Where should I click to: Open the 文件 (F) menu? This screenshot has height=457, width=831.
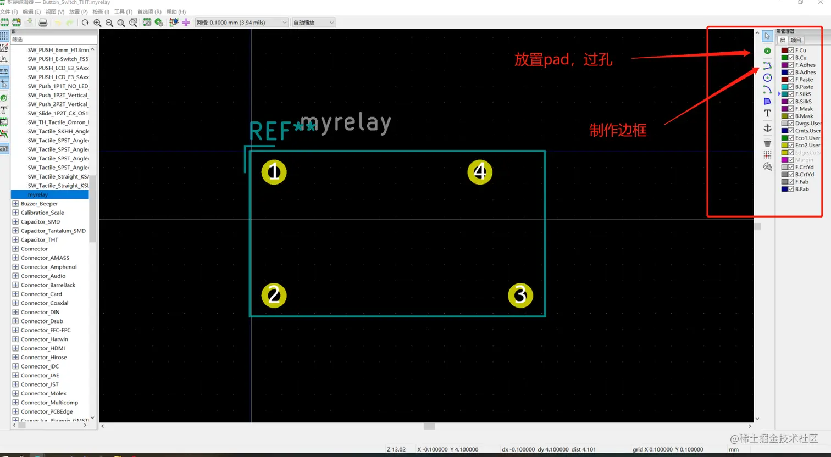(x=9, y=12)
